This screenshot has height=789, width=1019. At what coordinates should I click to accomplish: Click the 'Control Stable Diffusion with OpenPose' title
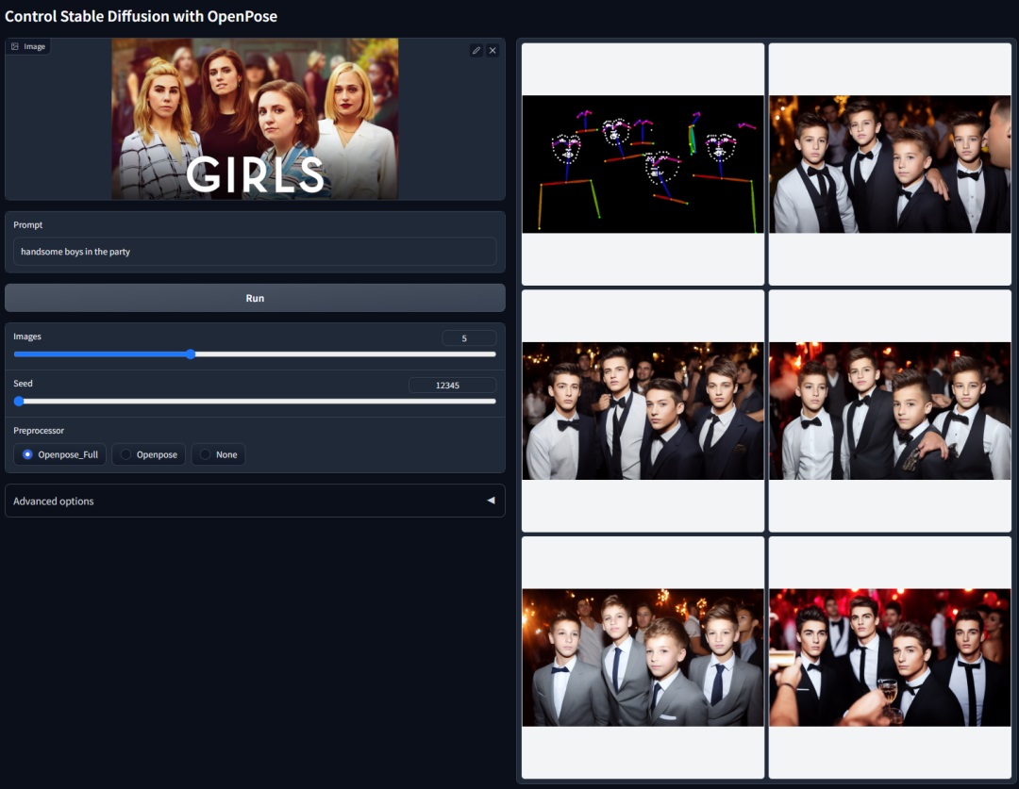[141, 16]
